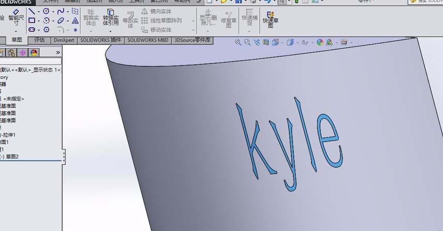Open the DisplayManager panel tab
The image size is (443, 231).
[x=34, y=53]
